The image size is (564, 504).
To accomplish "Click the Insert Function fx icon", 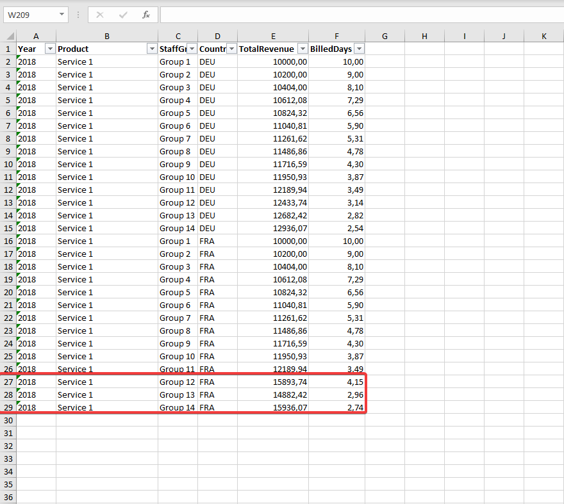I will coord(146,15).
